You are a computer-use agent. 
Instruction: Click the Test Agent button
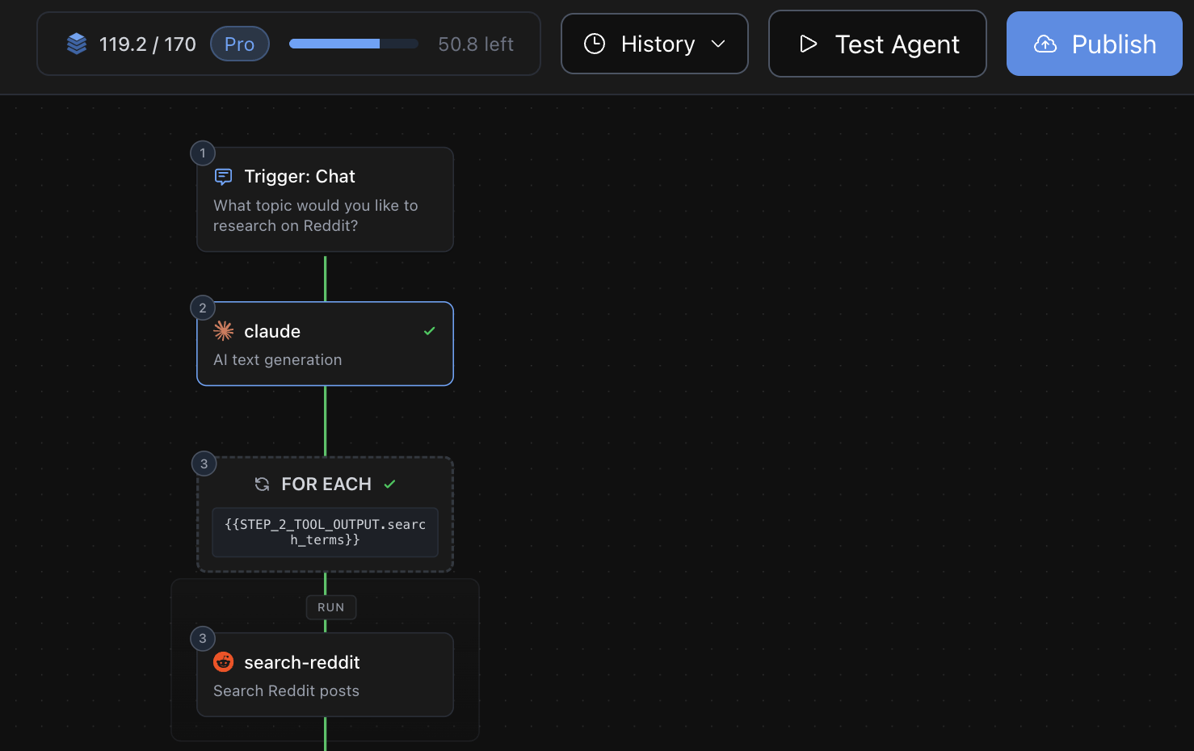877,44
